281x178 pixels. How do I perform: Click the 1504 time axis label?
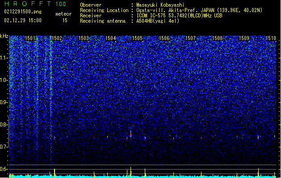[111, 38]
